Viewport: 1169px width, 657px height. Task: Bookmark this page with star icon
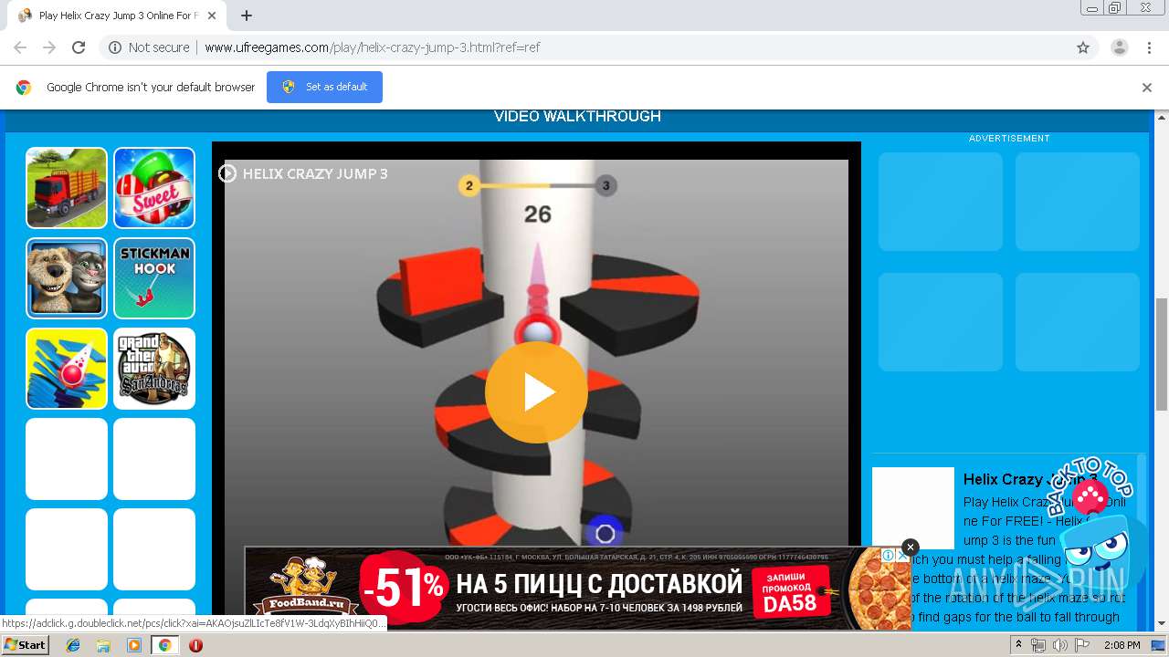tap(1083, 47)
